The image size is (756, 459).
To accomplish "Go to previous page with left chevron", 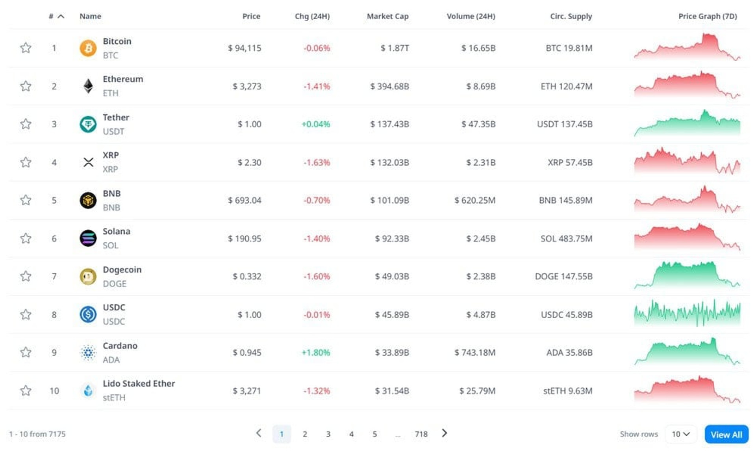I will pos(259,433).
